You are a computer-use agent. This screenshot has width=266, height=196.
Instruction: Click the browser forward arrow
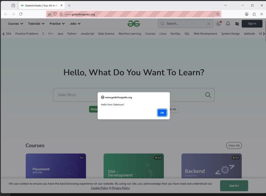coord(13,14)
